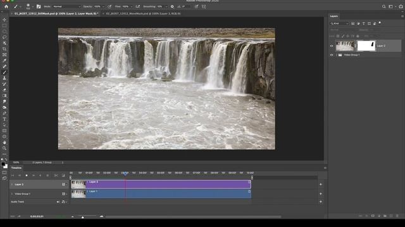Image resolution: width=405 pixels, height=227 pixels.
Task: Go to the Photoshop Home screen
Action: (x=6, y=7)
